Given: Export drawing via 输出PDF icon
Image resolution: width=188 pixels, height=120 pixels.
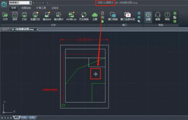Looking at the screenshot, I should pyautogui.click(x=47, y=16).
